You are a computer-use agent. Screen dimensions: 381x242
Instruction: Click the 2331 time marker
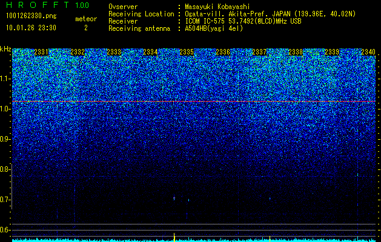(x=41, y=52)
